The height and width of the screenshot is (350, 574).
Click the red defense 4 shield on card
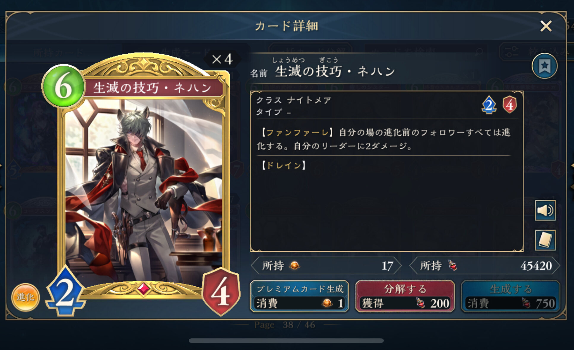[221, 292]
